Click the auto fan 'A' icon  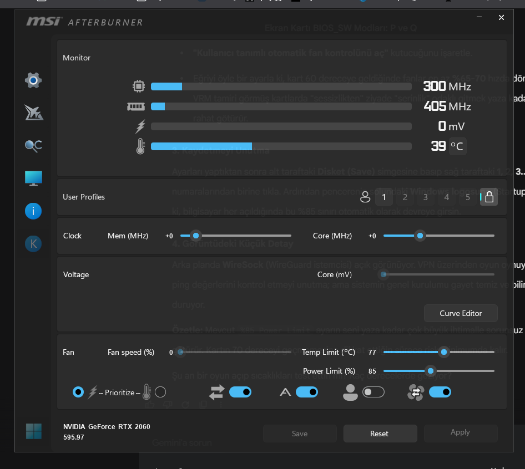285,392
